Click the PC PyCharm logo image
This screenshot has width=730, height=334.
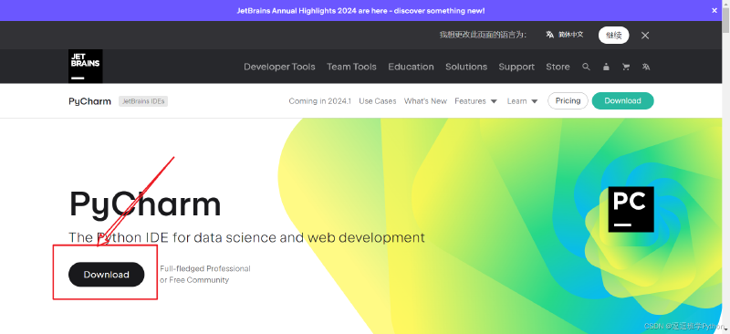coord(631,209)
